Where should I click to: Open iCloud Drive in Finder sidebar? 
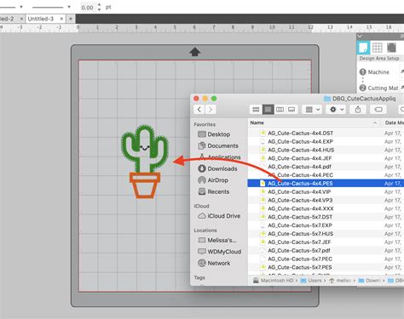coord(219,216)
